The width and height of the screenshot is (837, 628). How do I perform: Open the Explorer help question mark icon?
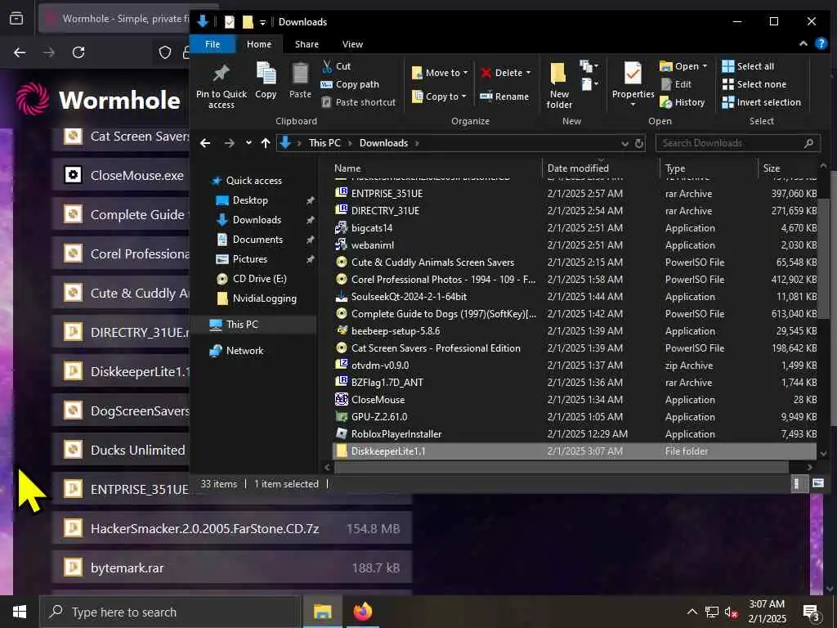point(821,44)
